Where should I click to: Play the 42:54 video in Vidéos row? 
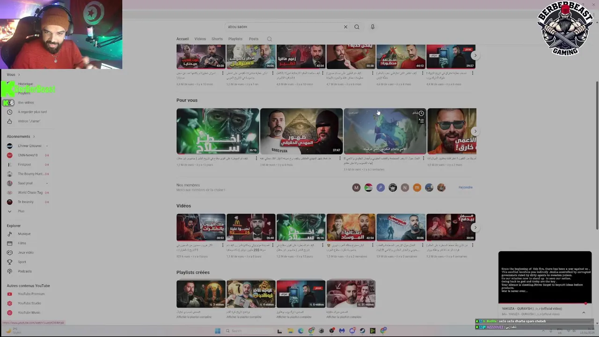coord(351,227)
